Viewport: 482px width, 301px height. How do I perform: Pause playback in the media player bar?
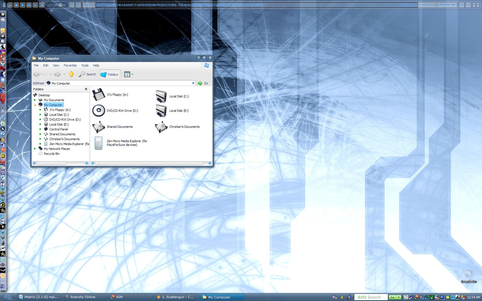click(x=29, y=5)
